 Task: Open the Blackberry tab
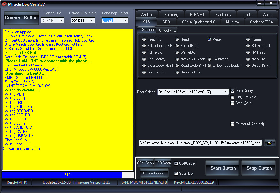pos(223,14)
